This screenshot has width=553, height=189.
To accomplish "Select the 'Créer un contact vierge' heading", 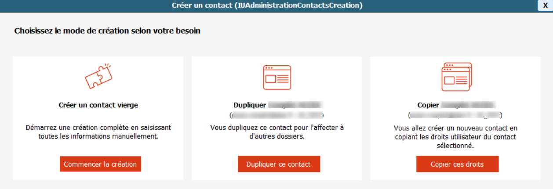I will pyautogui.click(x=98, y=105).
